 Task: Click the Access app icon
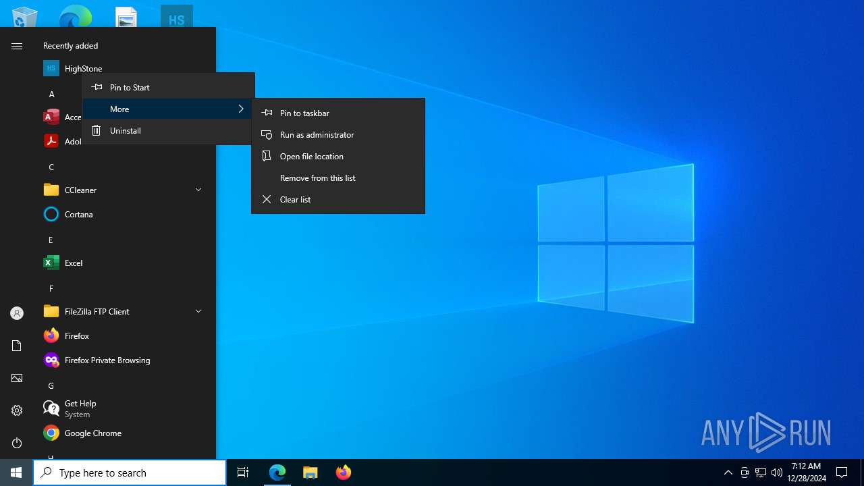point(51,117)
